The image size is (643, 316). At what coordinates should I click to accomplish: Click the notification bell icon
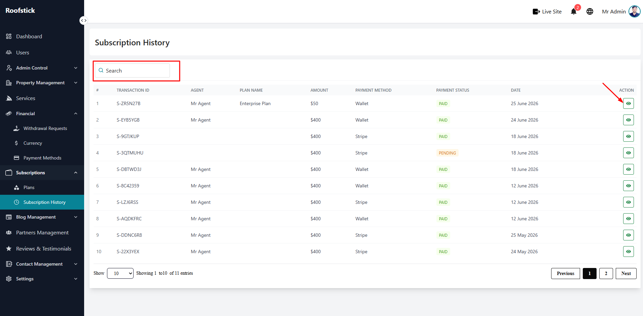pyautogui.click(x=574, y=12)
